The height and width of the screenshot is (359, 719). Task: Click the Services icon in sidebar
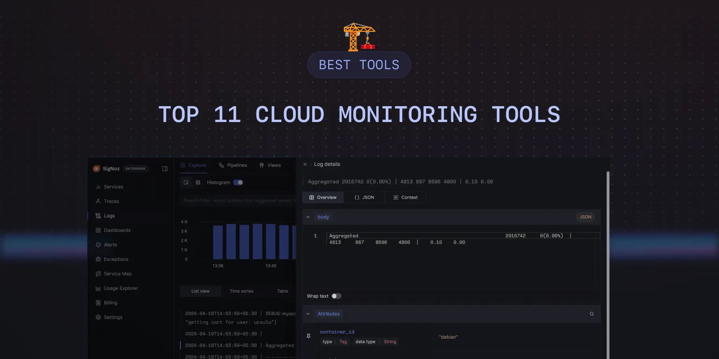(x=98, y=187)
